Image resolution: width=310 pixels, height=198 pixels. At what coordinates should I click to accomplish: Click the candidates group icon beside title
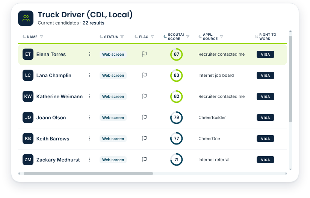(x=26, y=18)
